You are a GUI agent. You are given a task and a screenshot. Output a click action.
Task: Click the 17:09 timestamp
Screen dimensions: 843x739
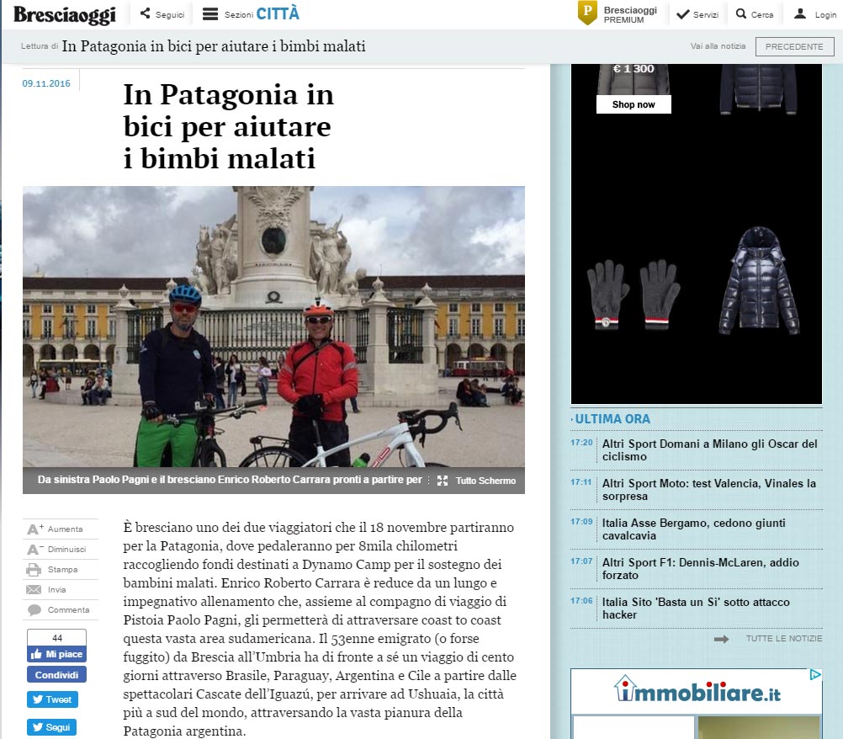[x=581, y=522]
